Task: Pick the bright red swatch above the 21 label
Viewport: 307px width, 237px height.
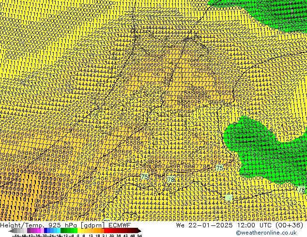Action: tap(106, 231)
